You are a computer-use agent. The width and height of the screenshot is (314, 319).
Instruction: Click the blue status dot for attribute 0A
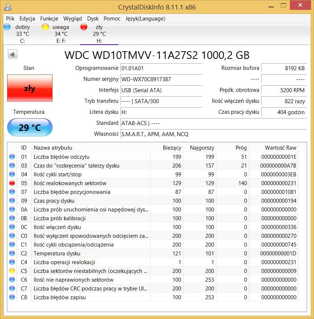pyautogui.click(x=12, y=209)
